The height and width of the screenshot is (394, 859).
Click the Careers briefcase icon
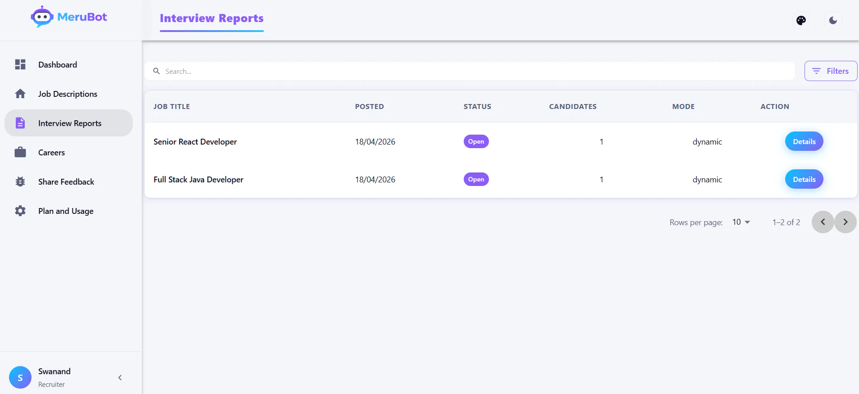[20, 152]
